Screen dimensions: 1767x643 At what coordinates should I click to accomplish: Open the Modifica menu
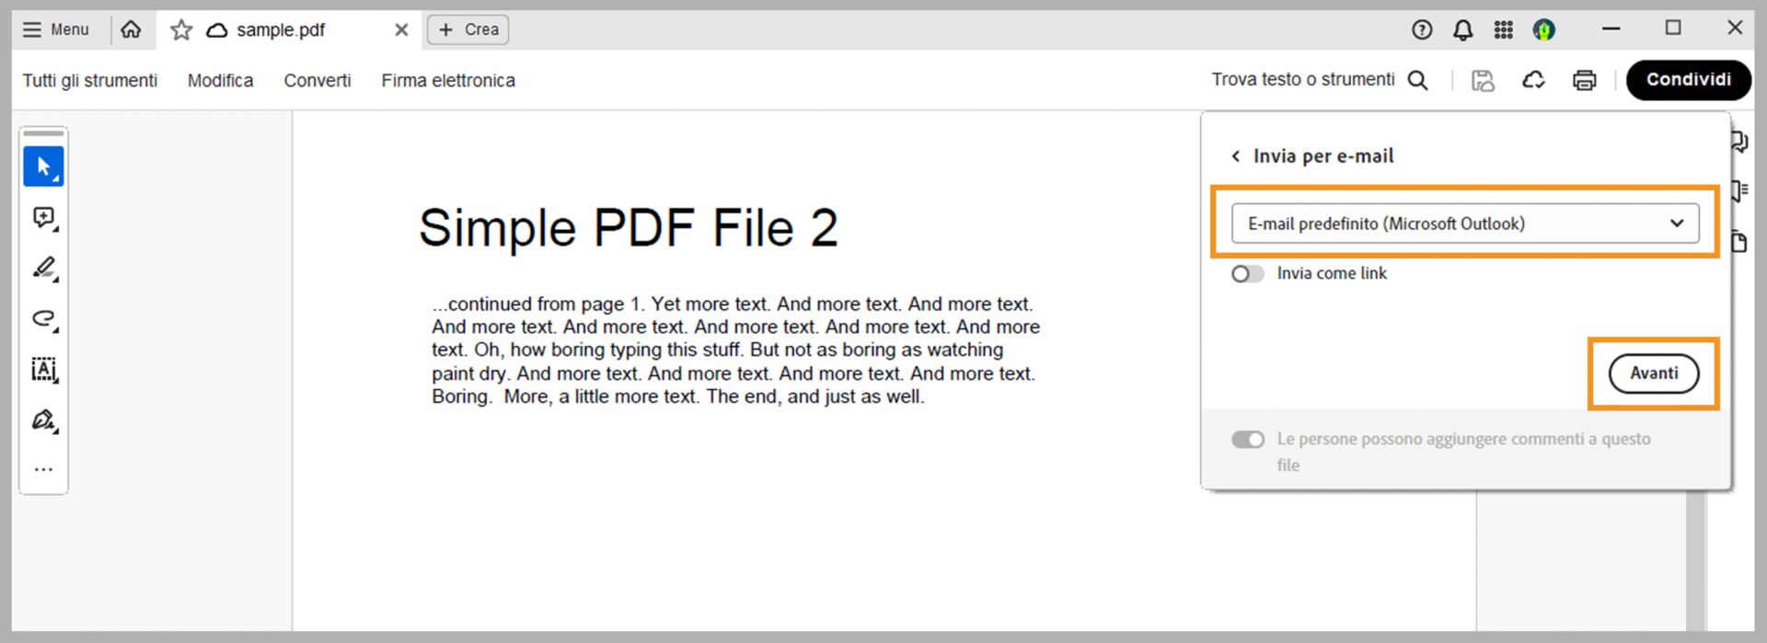tap(220, 81)
